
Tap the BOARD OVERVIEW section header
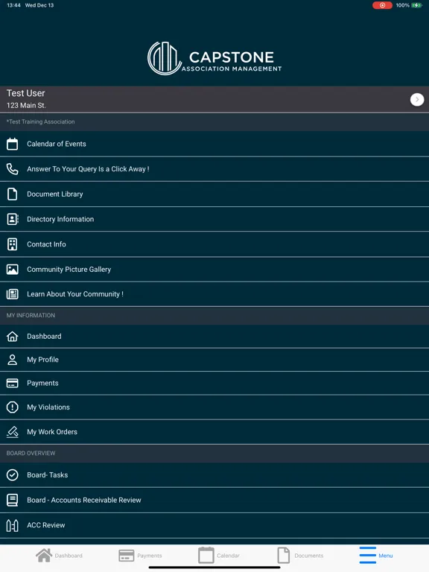214,454
